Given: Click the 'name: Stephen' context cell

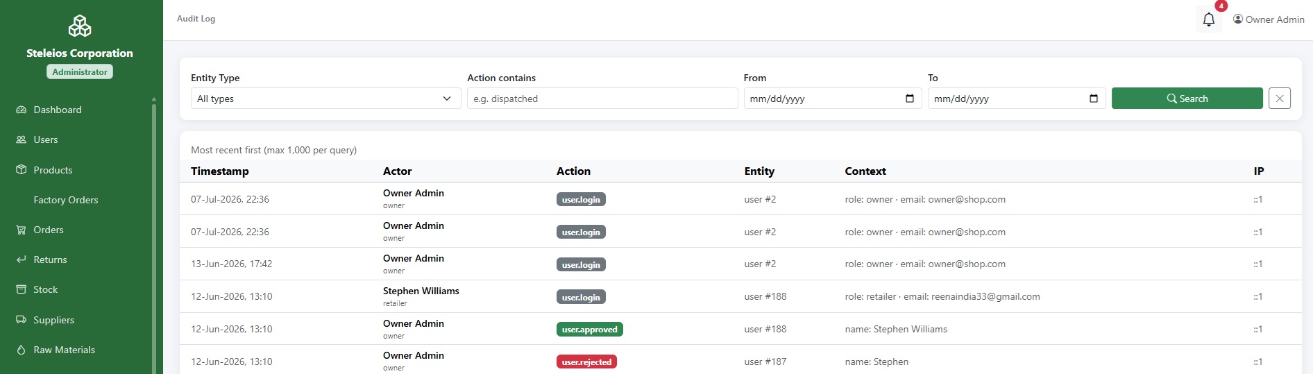Looking at the screenshot, I should click(876, 362).
